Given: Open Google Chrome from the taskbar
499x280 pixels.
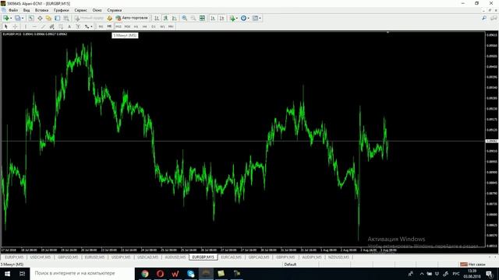Looking at the screenshot, I should click(145, 273).
